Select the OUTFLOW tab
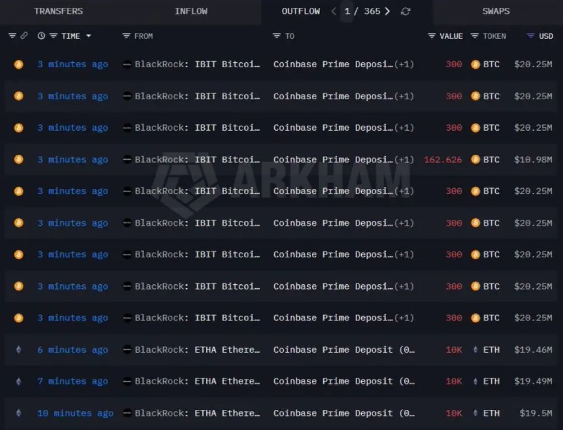This screenshot has width=563, height=430. click(301, 11)
